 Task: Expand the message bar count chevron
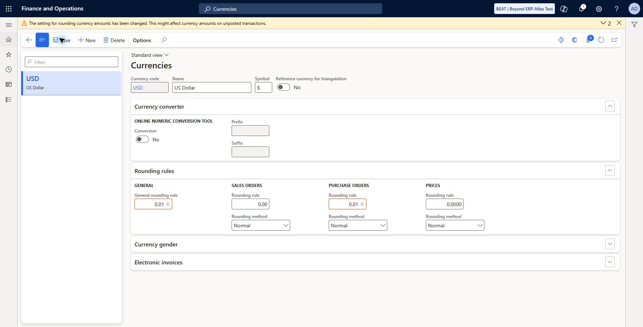[x=606, y=23]
